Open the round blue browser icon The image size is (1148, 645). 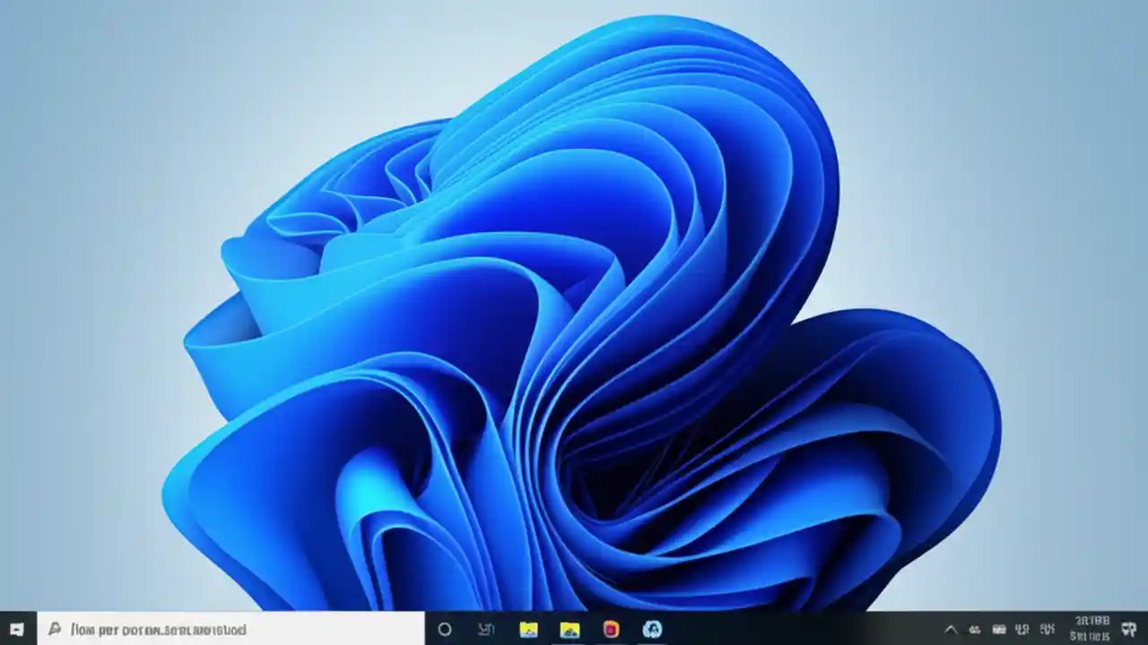point(651,631)
